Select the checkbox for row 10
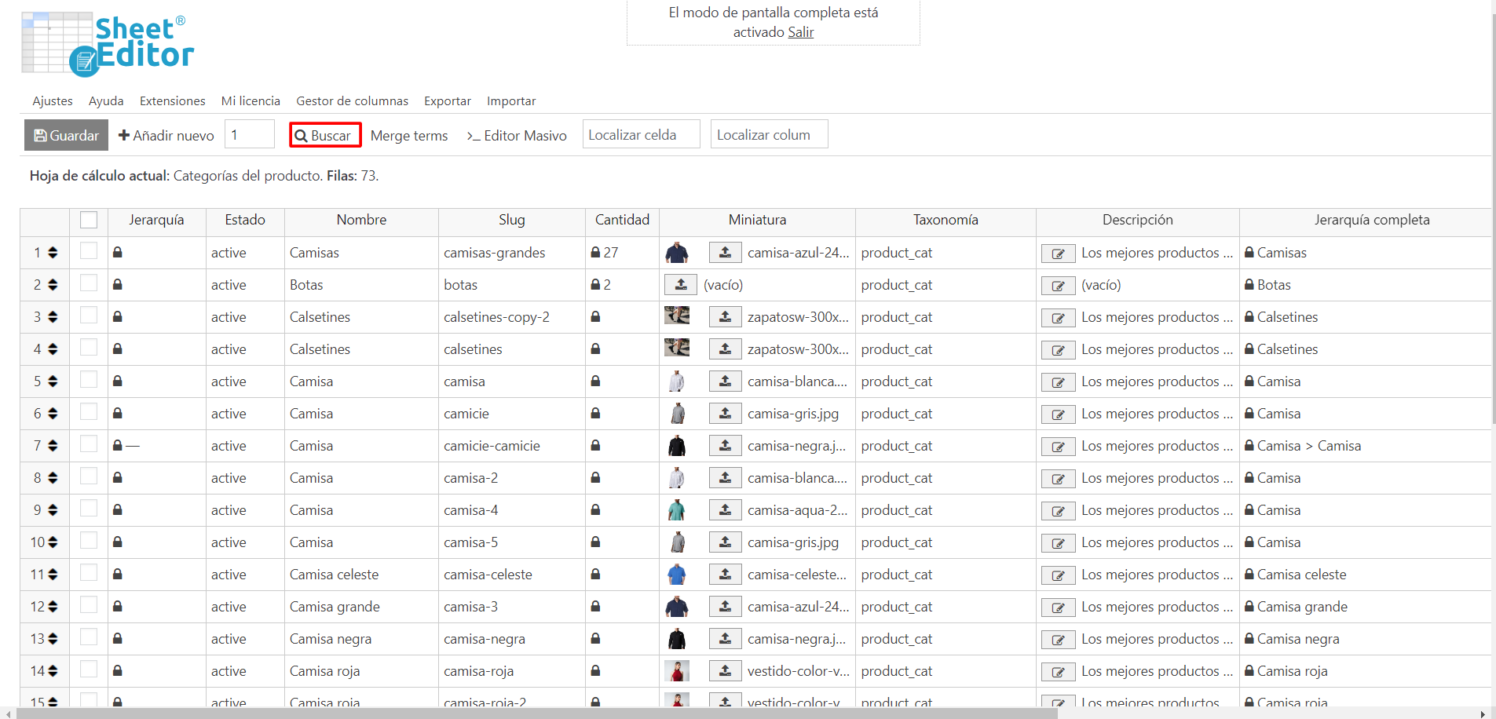This screenshot has width=1496, height=719. click(89, 542)
